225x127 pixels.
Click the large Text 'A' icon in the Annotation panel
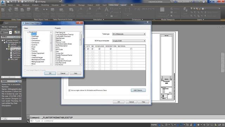tap(107, 10)
